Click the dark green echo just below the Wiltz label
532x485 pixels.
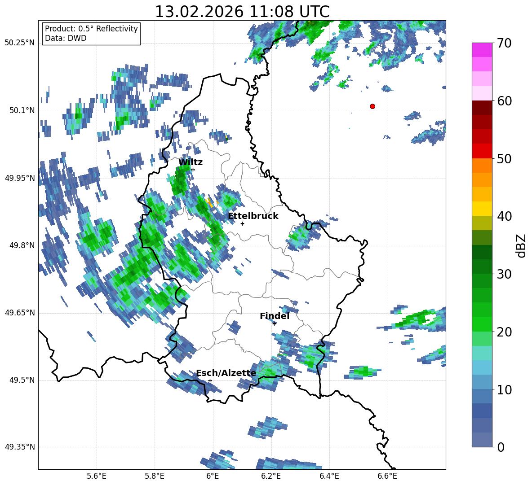[x=180, y=179]
